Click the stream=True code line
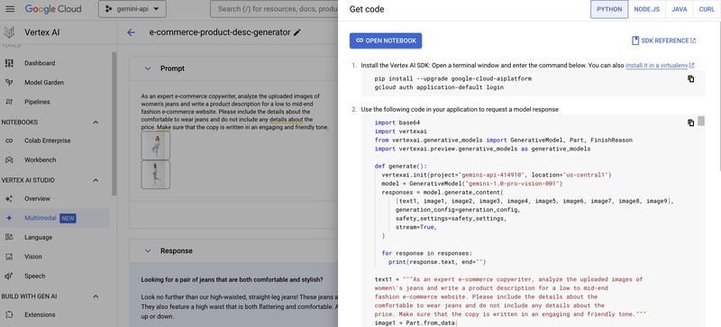Viewport: 721px width, 327px height. tap(415, 227)
